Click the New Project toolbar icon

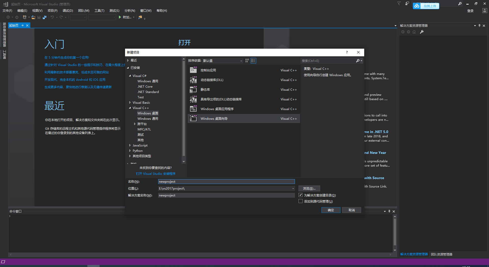click(25, 17)
